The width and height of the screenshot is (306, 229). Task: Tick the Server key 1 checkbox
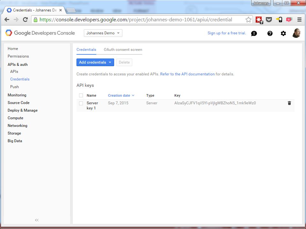(x=81, y=103)
